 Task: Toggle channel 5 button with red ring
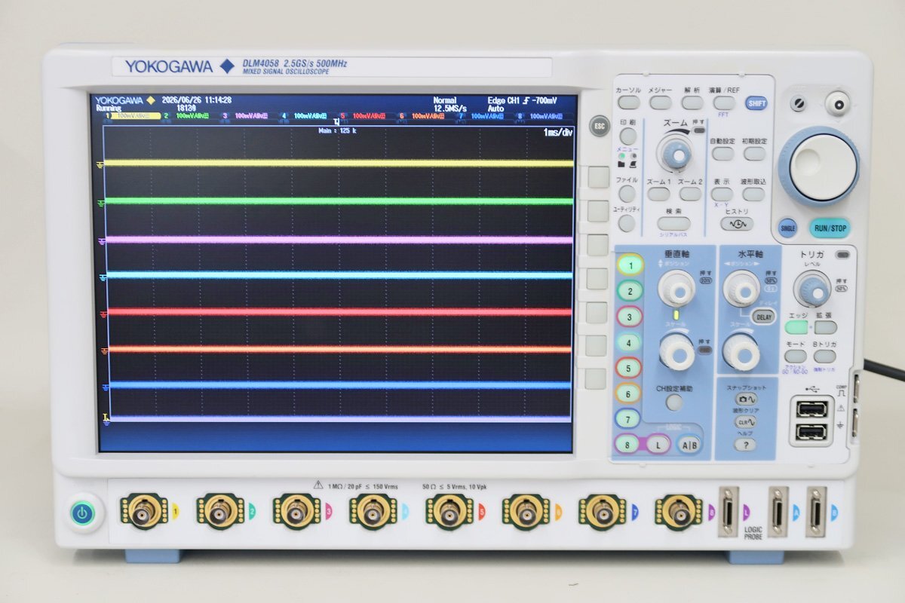629,368
